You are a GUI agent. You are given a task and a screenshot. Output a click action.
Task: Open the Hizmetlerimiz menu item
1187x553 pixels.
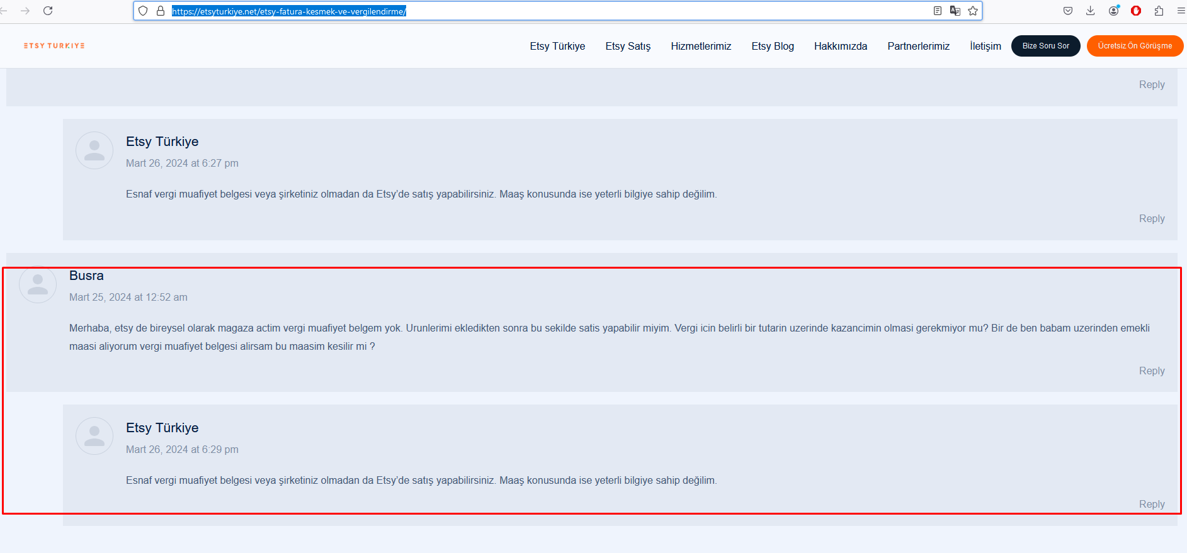click(x=701, y=46)
